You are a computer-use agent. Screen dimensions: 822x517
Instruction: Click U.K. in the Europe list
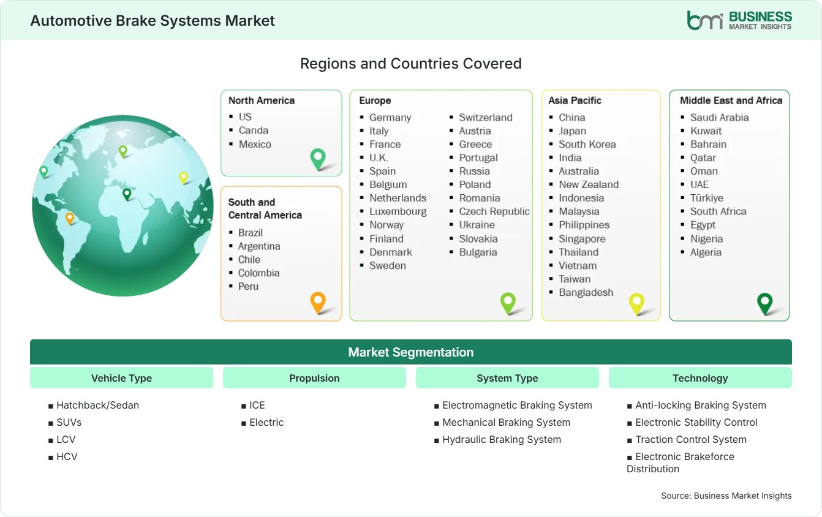point(379,157)
